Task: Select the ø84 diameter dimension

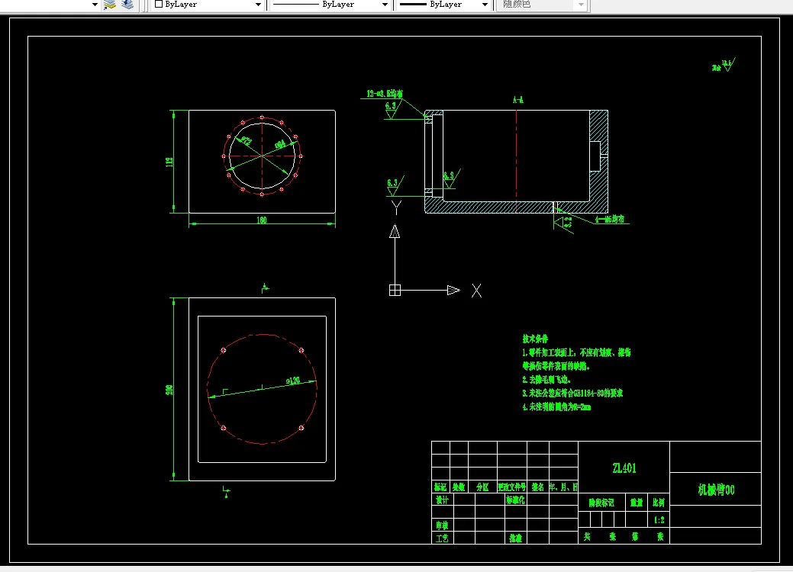Action: tap(280, 144)
